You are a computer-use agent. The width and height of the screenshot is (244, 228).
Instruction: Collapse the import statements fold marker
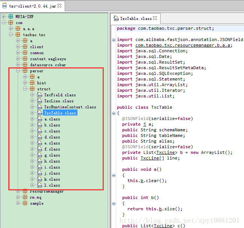(x=114, y=40)
